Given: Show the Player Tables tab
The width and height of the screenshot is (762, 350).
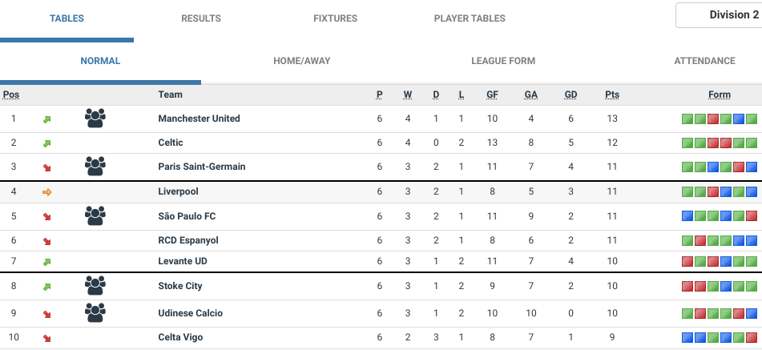Looking at the screenshot, I should click(470, 18).
